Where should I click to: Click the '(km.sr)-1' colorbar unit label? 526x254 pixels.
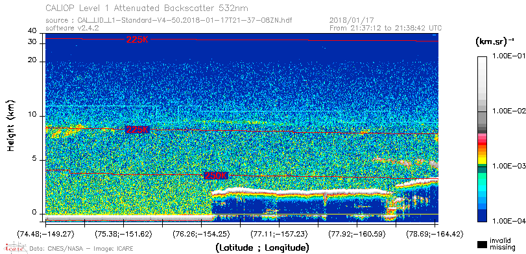494,42
